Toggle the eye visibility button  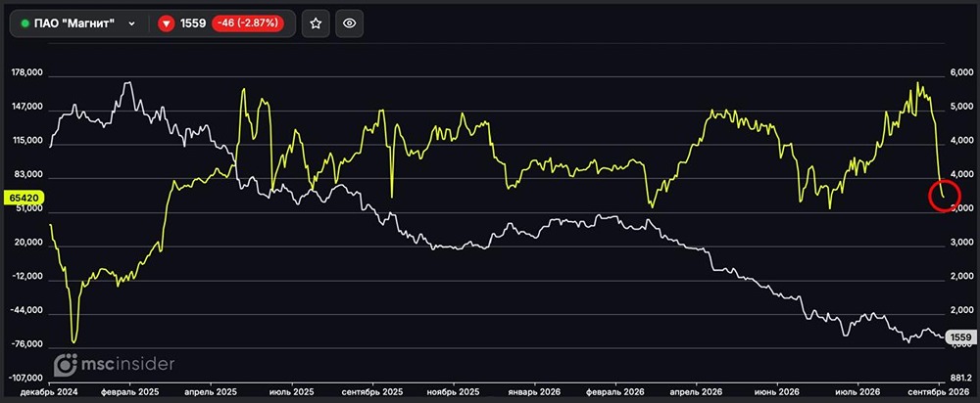pos(350,23)
